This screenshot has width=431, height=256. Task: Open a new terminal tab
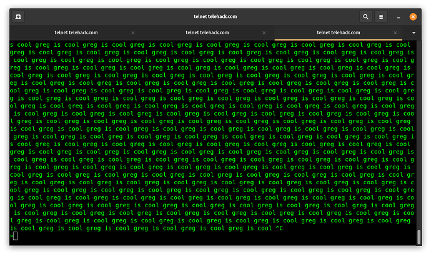(18, 17)
